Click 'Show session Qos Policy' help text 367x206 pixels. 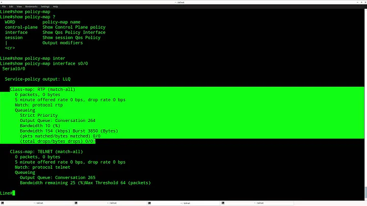coord(71,38)
